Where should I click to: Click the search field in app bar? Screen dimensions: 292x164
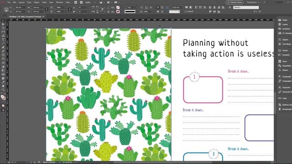pyautogui.click(x=274, y=2)
